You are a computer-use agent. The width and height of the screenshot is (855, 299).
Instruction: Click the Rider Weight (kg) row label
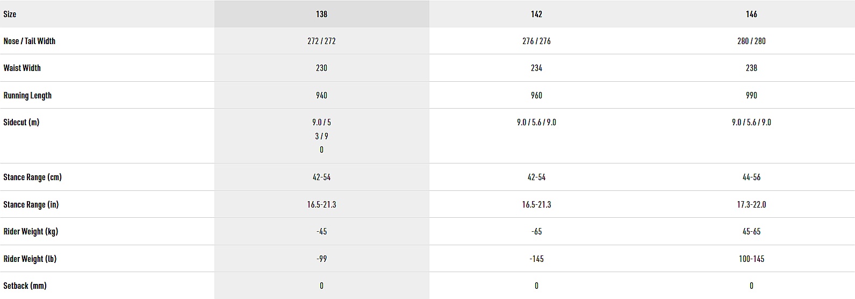[31, 231]
